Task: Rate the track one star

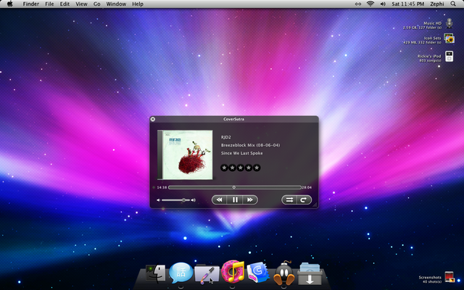Action: pyautogui.click(x=224, y=167)
